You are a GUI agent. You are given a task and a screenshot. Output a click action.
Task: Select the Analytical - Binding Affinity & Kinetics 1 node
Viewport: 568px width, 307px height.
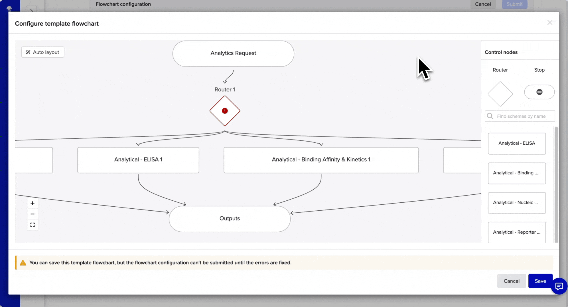321,159
